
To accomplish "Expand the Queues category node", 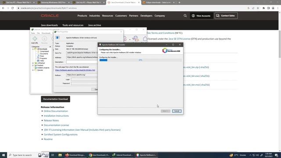I will click(x=33, y=70).
